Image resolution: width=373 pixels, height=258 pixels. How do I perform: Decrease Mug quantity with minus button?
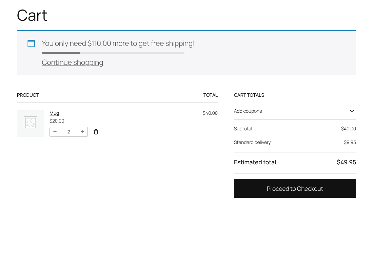55,132
